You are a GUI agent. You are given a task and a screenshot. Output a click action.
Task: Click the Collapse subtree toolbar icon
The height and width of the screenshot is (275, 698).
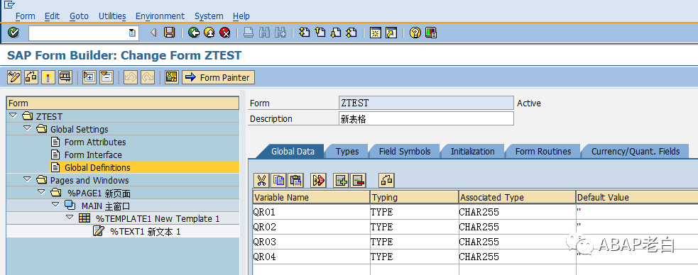[x=106, y=77]
